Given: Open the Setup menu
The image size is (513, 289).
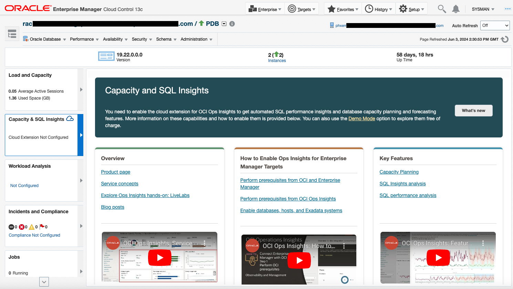Looking at the screenshot, I should pyautogui.click(x=411, y=9).
